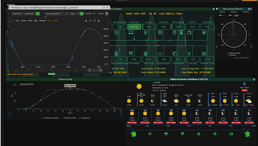Click the history start date field 2026-03-29
Viewport: 258px width, 146px height.
point(17,14)
